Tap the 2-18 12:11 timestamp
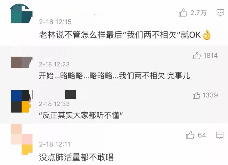 [x=54, y=144]
